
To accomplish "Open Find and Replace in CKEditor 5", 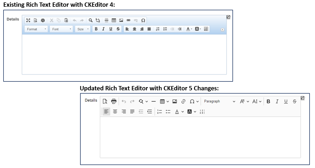I will (143, 101).
